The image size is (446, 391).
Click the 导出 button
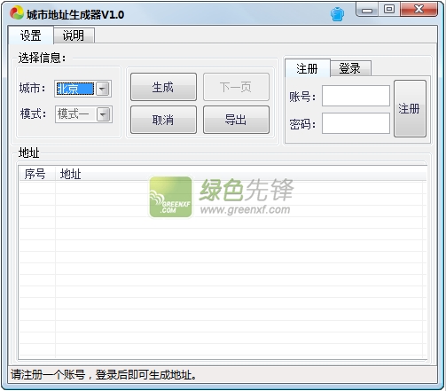pos(236,120)
